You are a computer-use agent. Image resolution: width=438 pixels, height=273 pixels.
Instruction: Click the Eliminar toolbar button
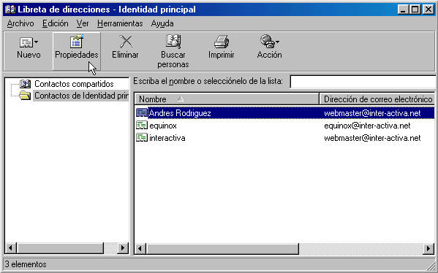[x=125, y=47]
